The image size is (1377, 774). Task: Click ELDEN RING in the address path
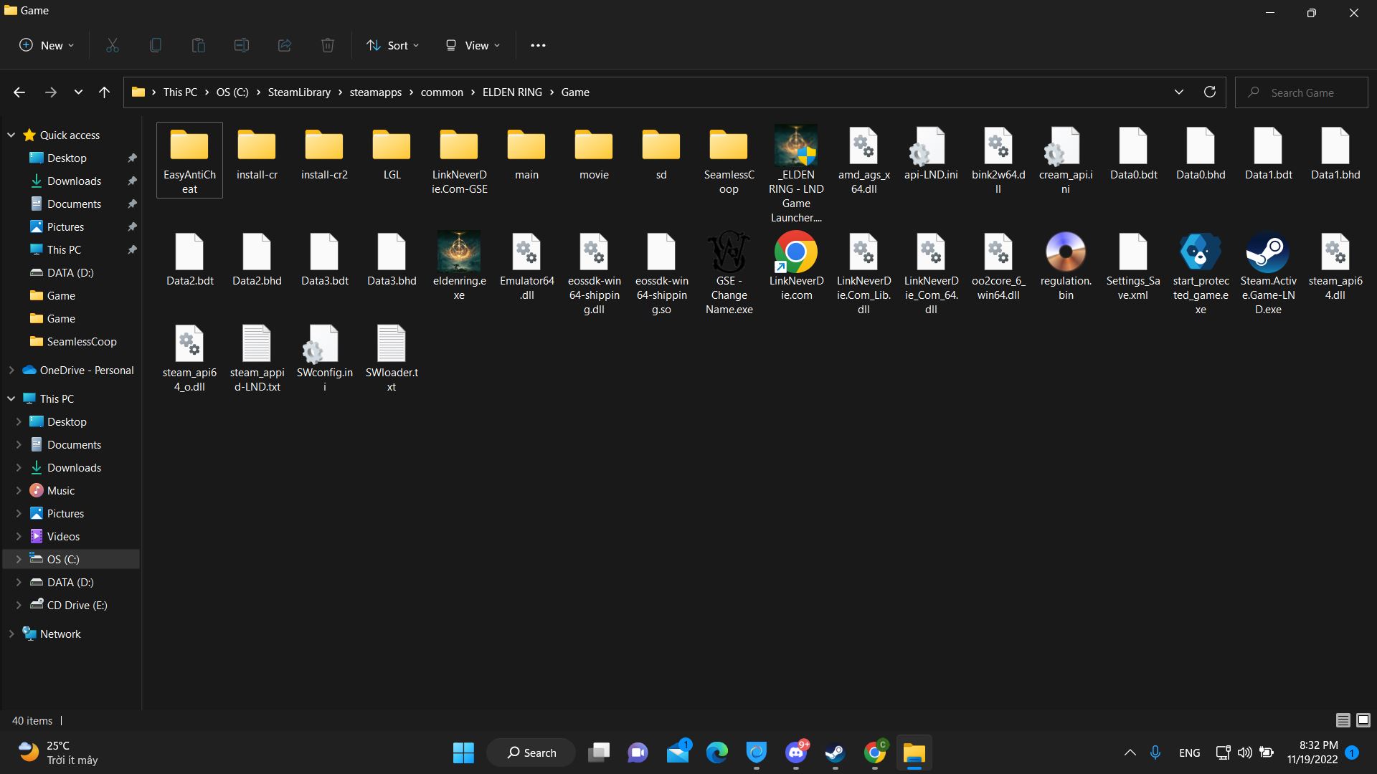point(512,92)
